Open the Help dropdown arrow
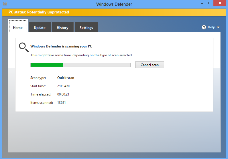This screenshot has height=159, width=228. tap(218, 27)
